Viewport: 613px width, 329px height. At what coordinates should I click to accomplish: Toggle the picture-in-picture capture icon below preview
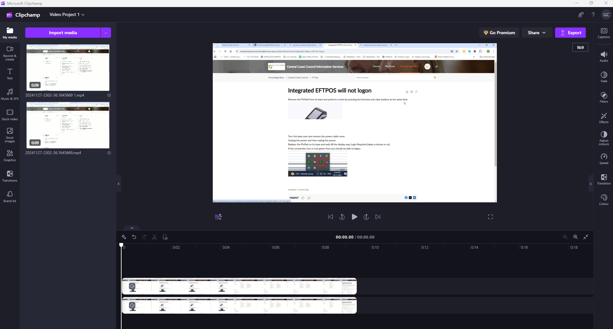tap(219, 217)
